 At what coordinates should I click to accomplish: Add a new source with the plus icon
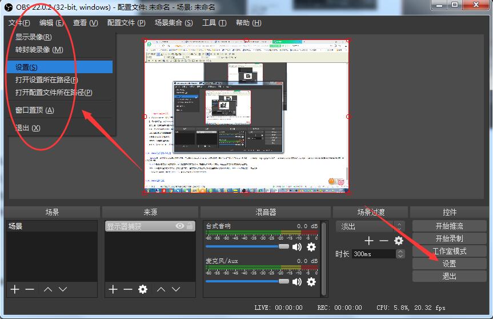point(113,289)
